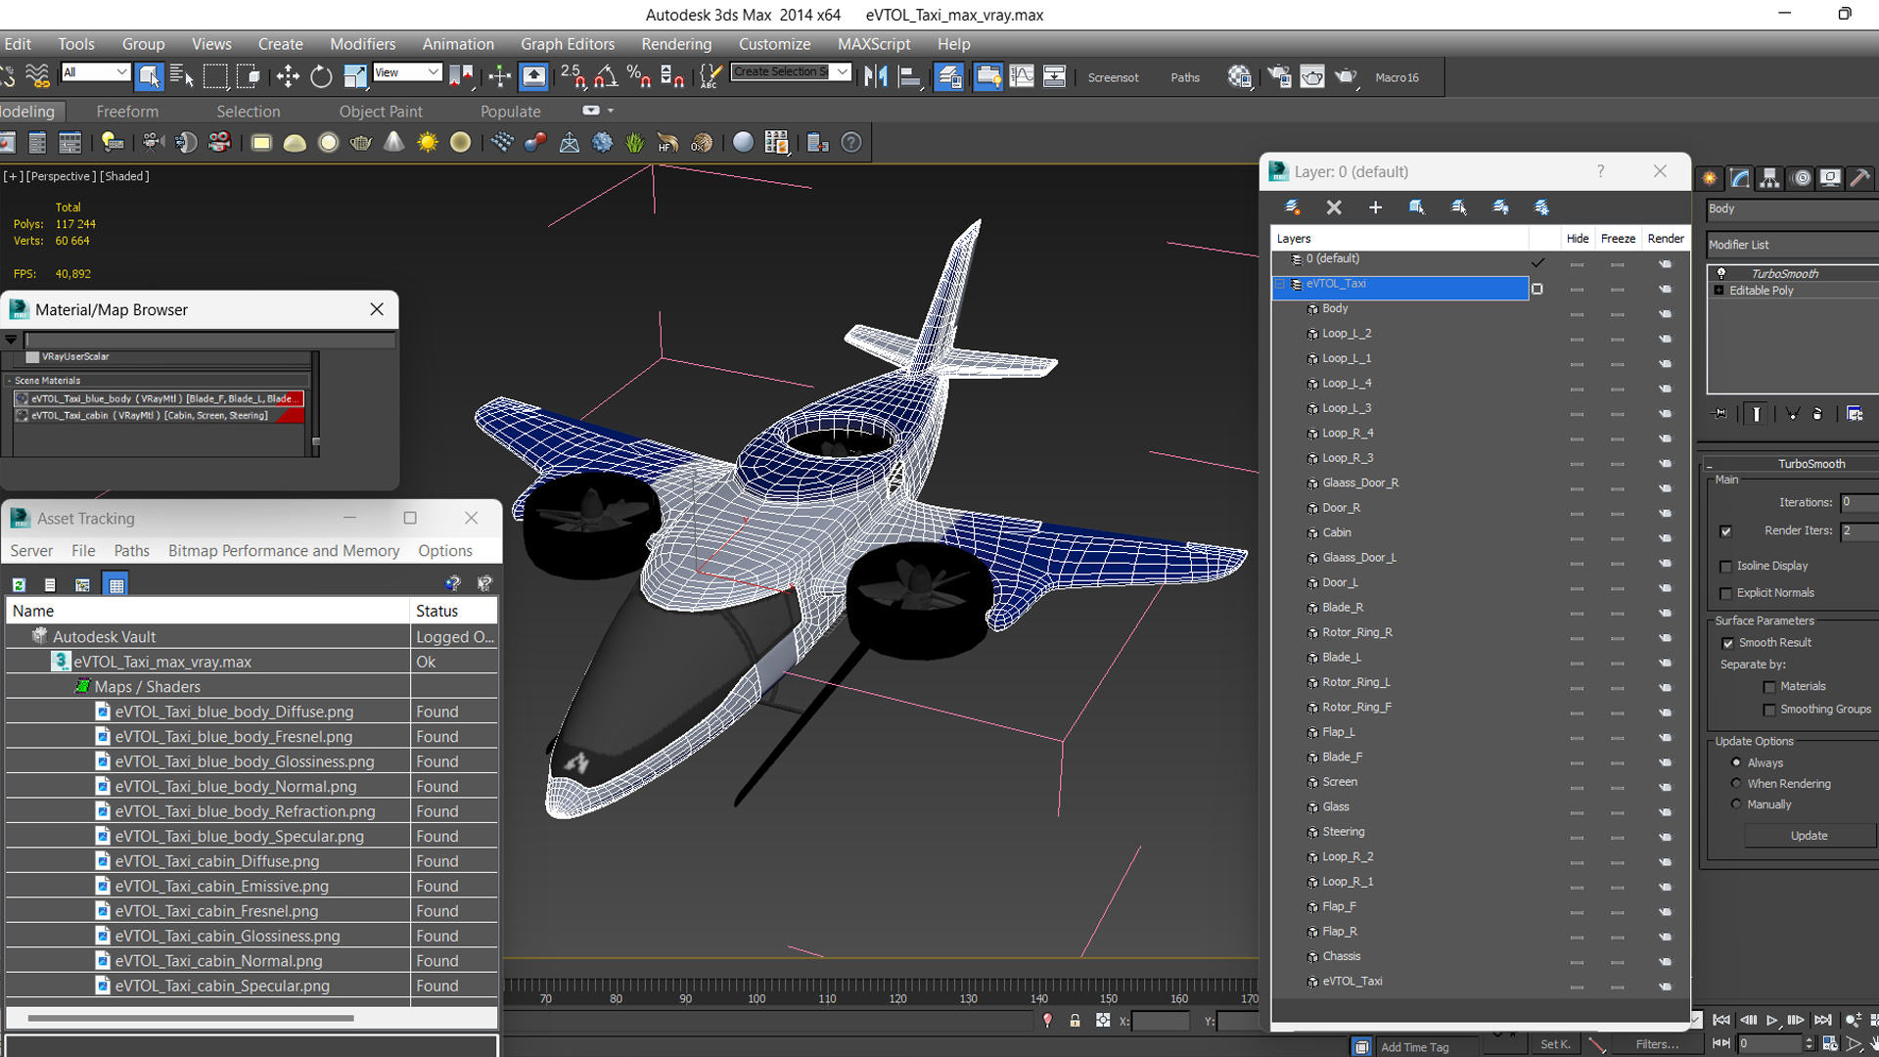
Task: Activate Select and Uniform Scale tool
Action: click(354, 76)
